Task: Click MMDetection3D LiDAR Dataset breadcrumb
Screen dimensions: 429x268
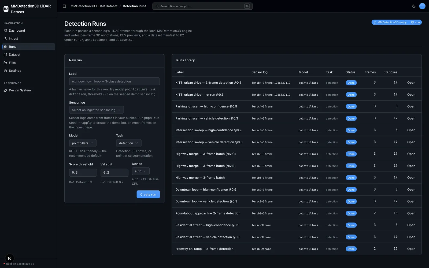Action: point(94,6)
